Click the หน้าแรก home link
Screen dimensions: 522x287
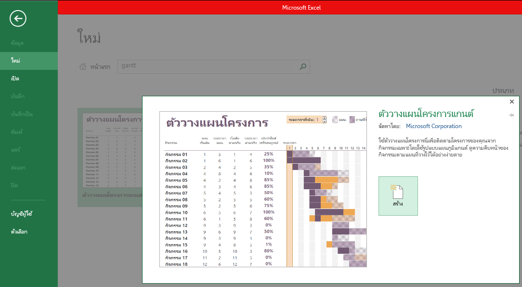[x=100, y=67]
